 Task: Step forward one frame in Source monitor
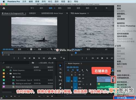coord(39,58)
